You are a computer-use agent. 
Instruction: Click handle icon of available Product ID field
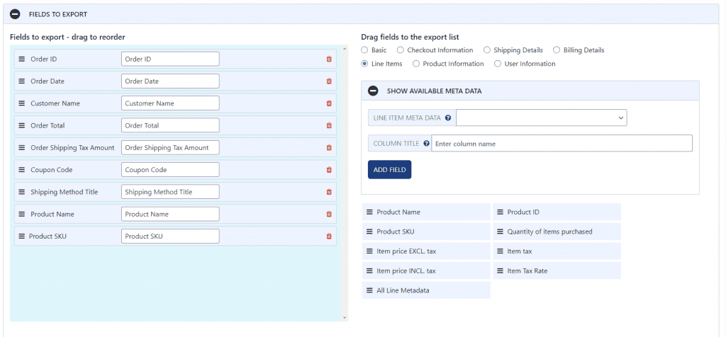click(x=500, y=212)
